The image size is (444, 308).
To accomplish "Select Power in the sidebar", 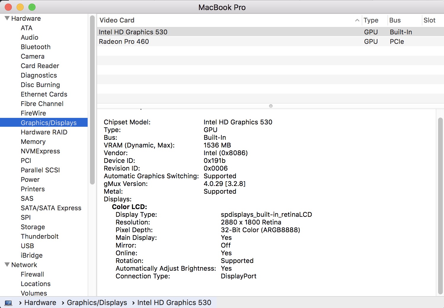I will point(30,179).
